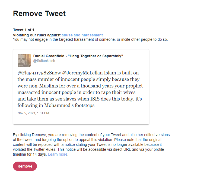
Task: Click the @Fla59117582Snow mention in tweet
Action: coord(39,73)
